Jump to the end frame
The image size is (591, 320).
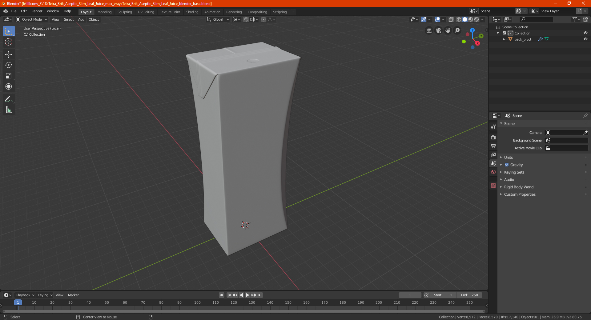tap(260, 295)
